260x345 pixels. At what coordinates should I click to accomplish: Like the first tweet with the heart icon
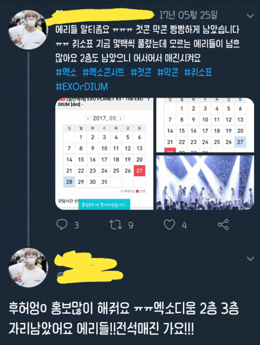click(170, 225)
